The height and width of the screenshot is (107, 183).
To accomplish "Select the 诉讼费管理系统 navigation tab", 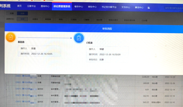I will tap(62, 6).
